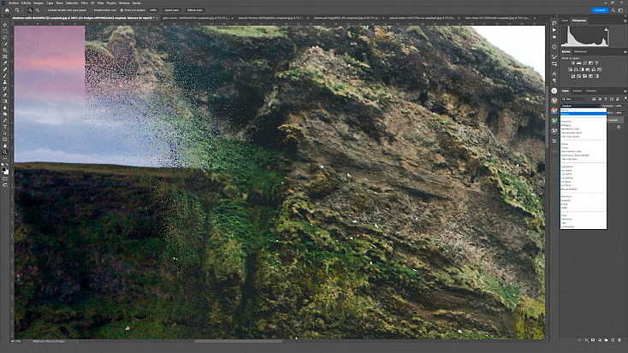Add a Brightness/Contrast adjustment
Screen dimensions: 628x353
[572, 63]
